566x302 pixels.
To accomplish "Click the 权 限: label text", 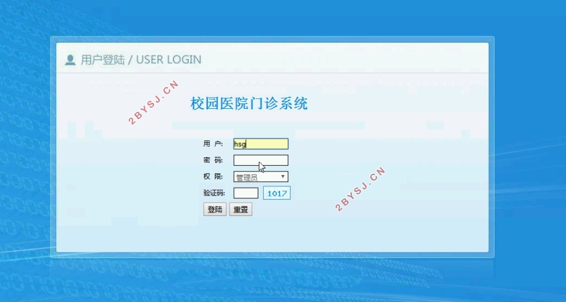I will click(213, 177).
